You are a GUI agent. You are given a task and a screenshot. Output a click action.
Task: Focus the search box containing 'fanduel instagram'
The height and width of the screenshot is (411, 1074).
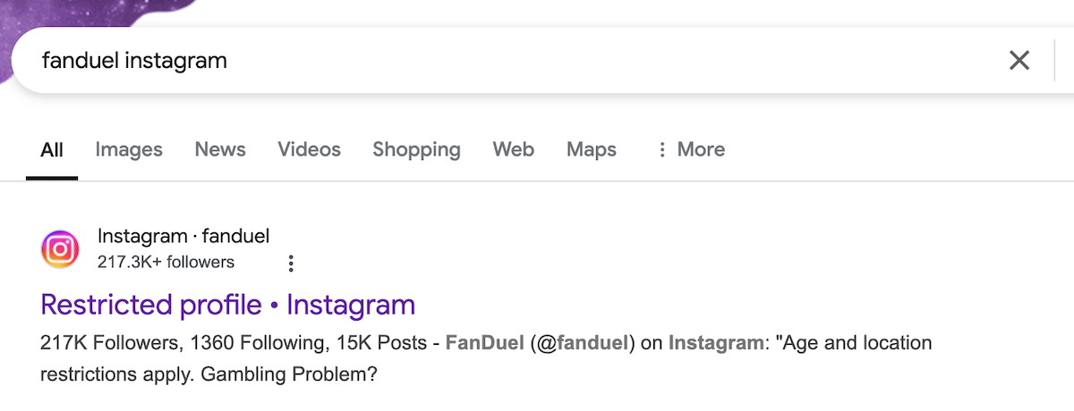501,61
